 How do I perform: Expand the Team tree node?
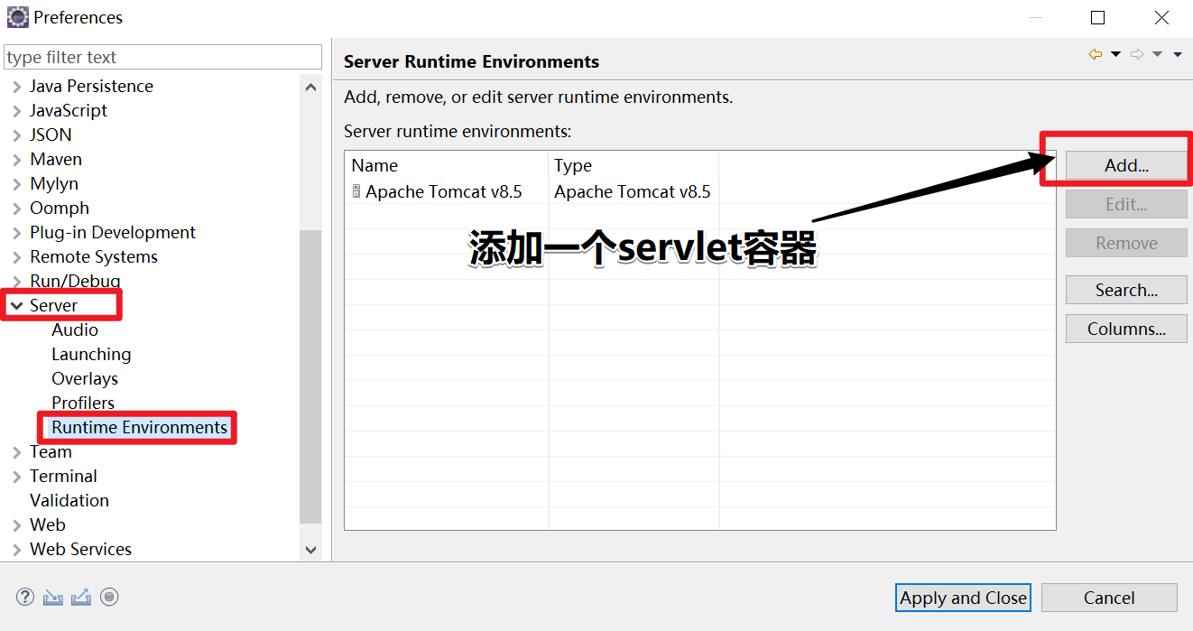click(x=17, y=452)
